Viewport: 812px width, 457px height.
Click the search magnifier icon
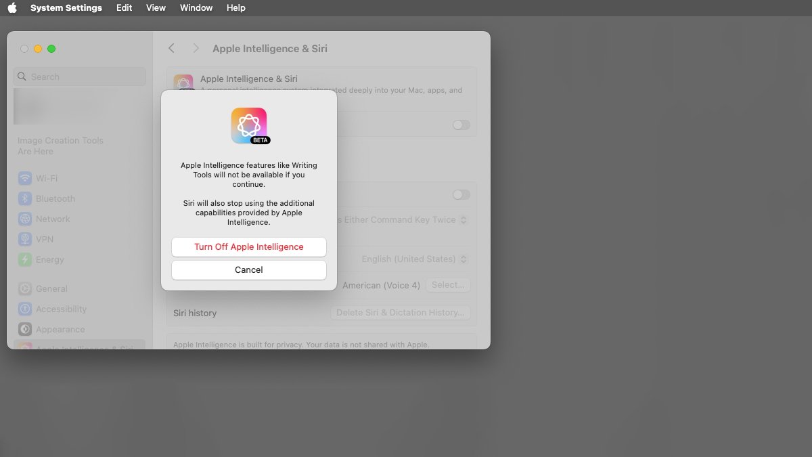[22, 77]
